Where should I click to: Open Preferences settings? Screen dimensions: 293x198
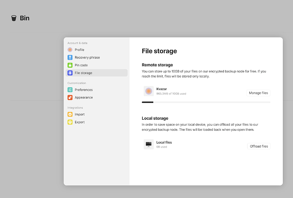97,90
